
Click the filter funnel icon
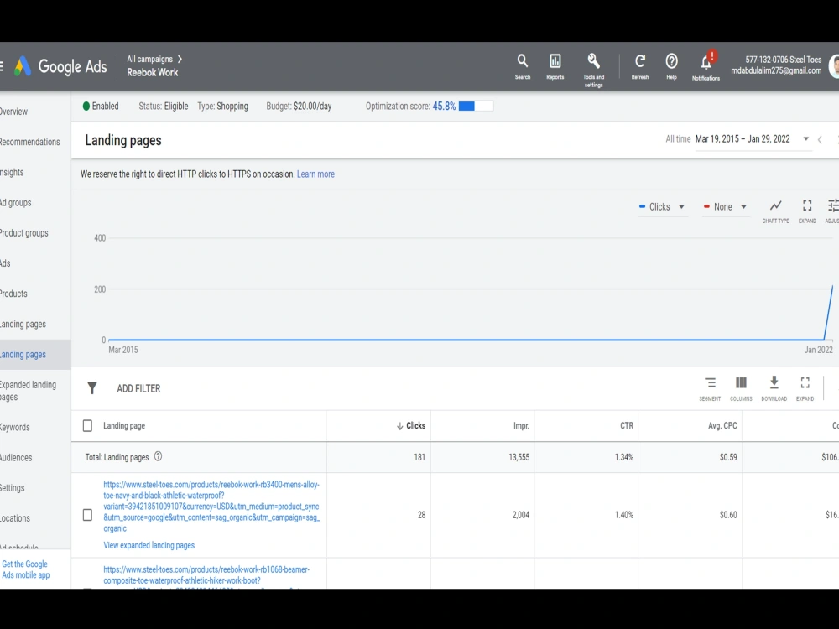coord(92,388)
